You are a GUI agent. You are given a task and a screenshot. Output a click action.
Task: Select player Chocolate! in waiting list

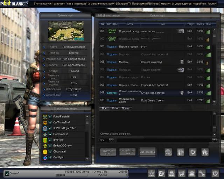pyautogui.click(x=64, y=152)
